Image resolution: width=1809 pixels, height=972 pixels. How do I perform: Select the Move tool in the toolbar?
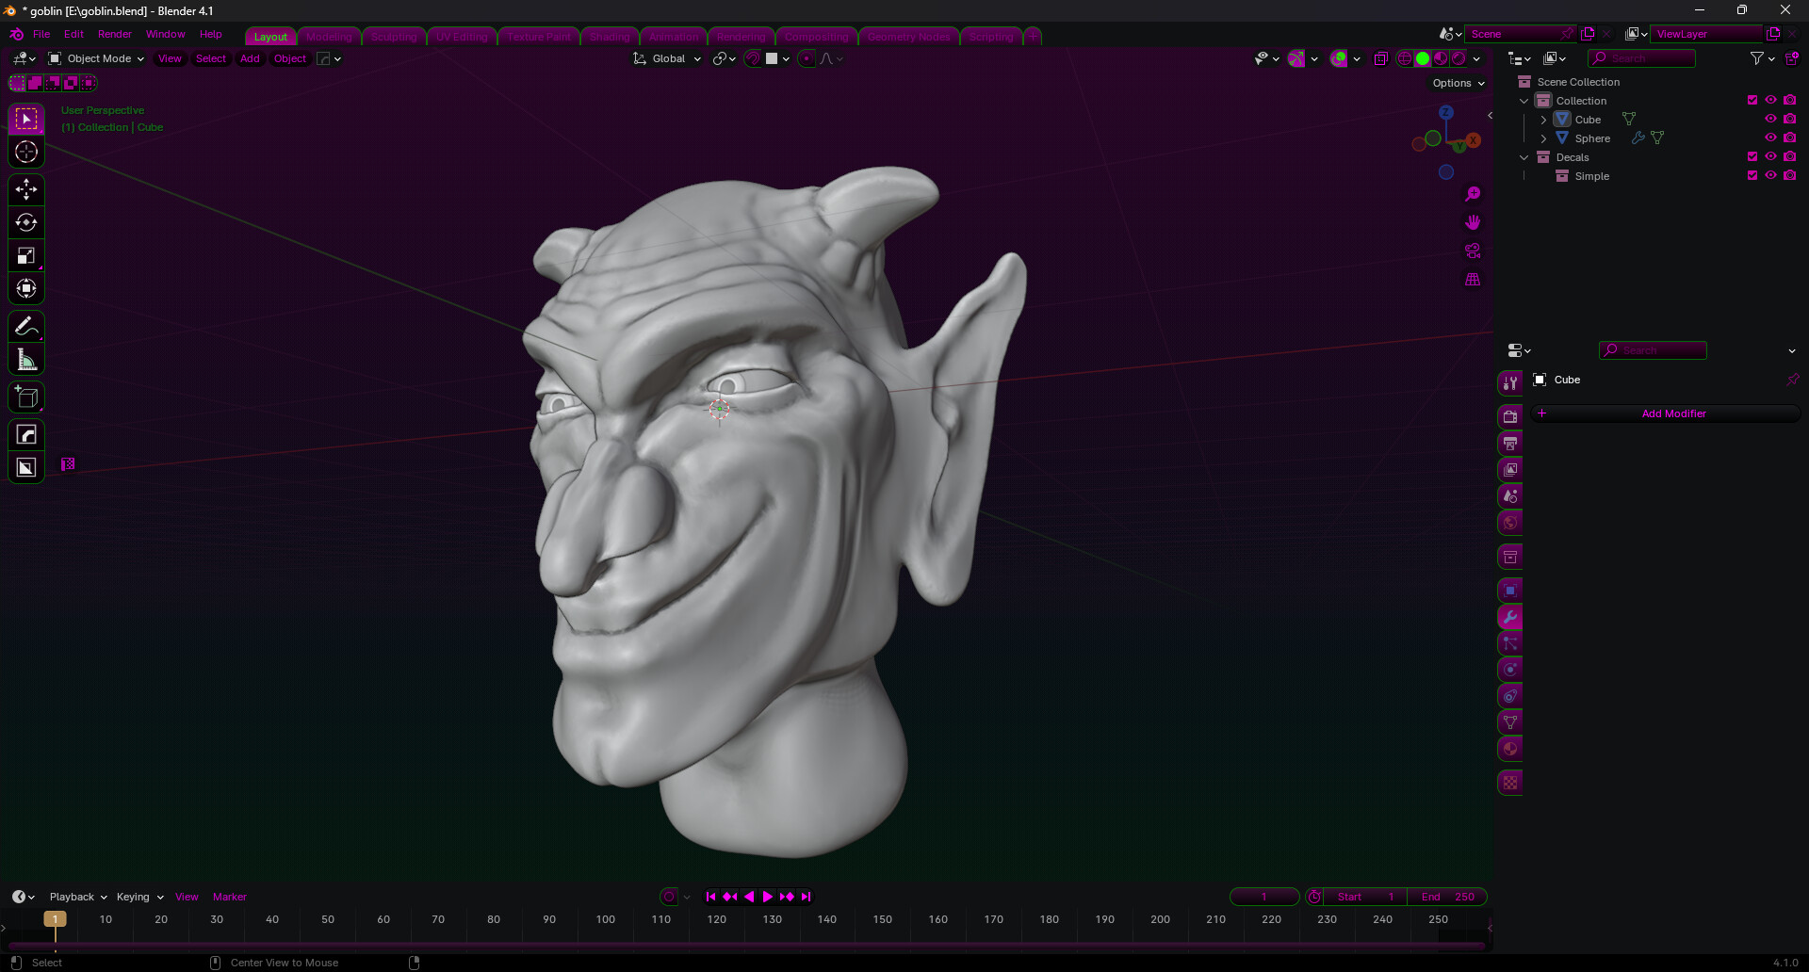25,189
